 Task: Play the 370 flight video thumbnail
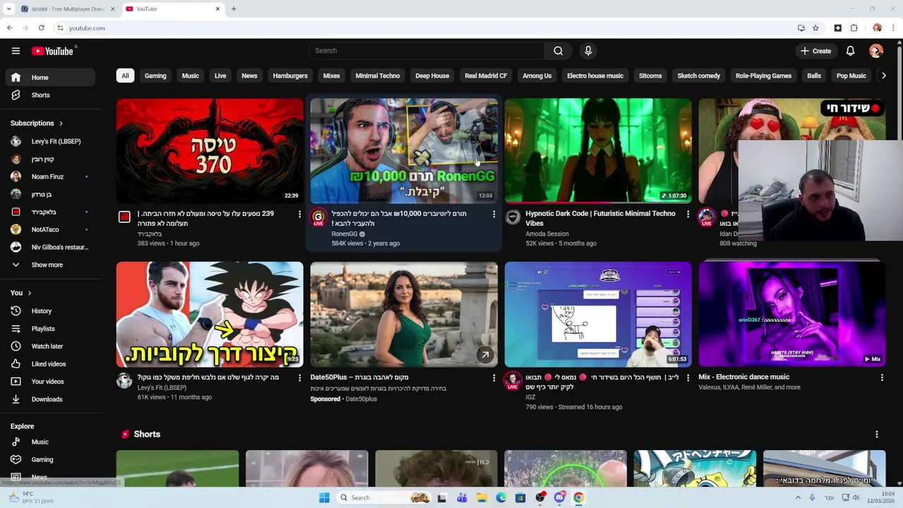[210, 150]
